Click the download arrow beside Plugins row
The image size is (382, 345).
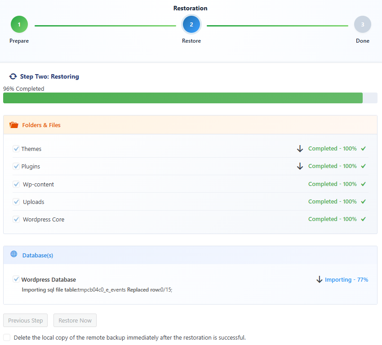click(x=300, y=166)
